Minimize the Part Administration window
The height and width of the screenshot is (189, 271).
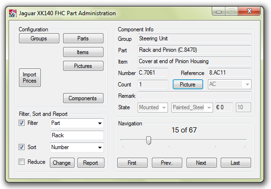tap(219, 11)
